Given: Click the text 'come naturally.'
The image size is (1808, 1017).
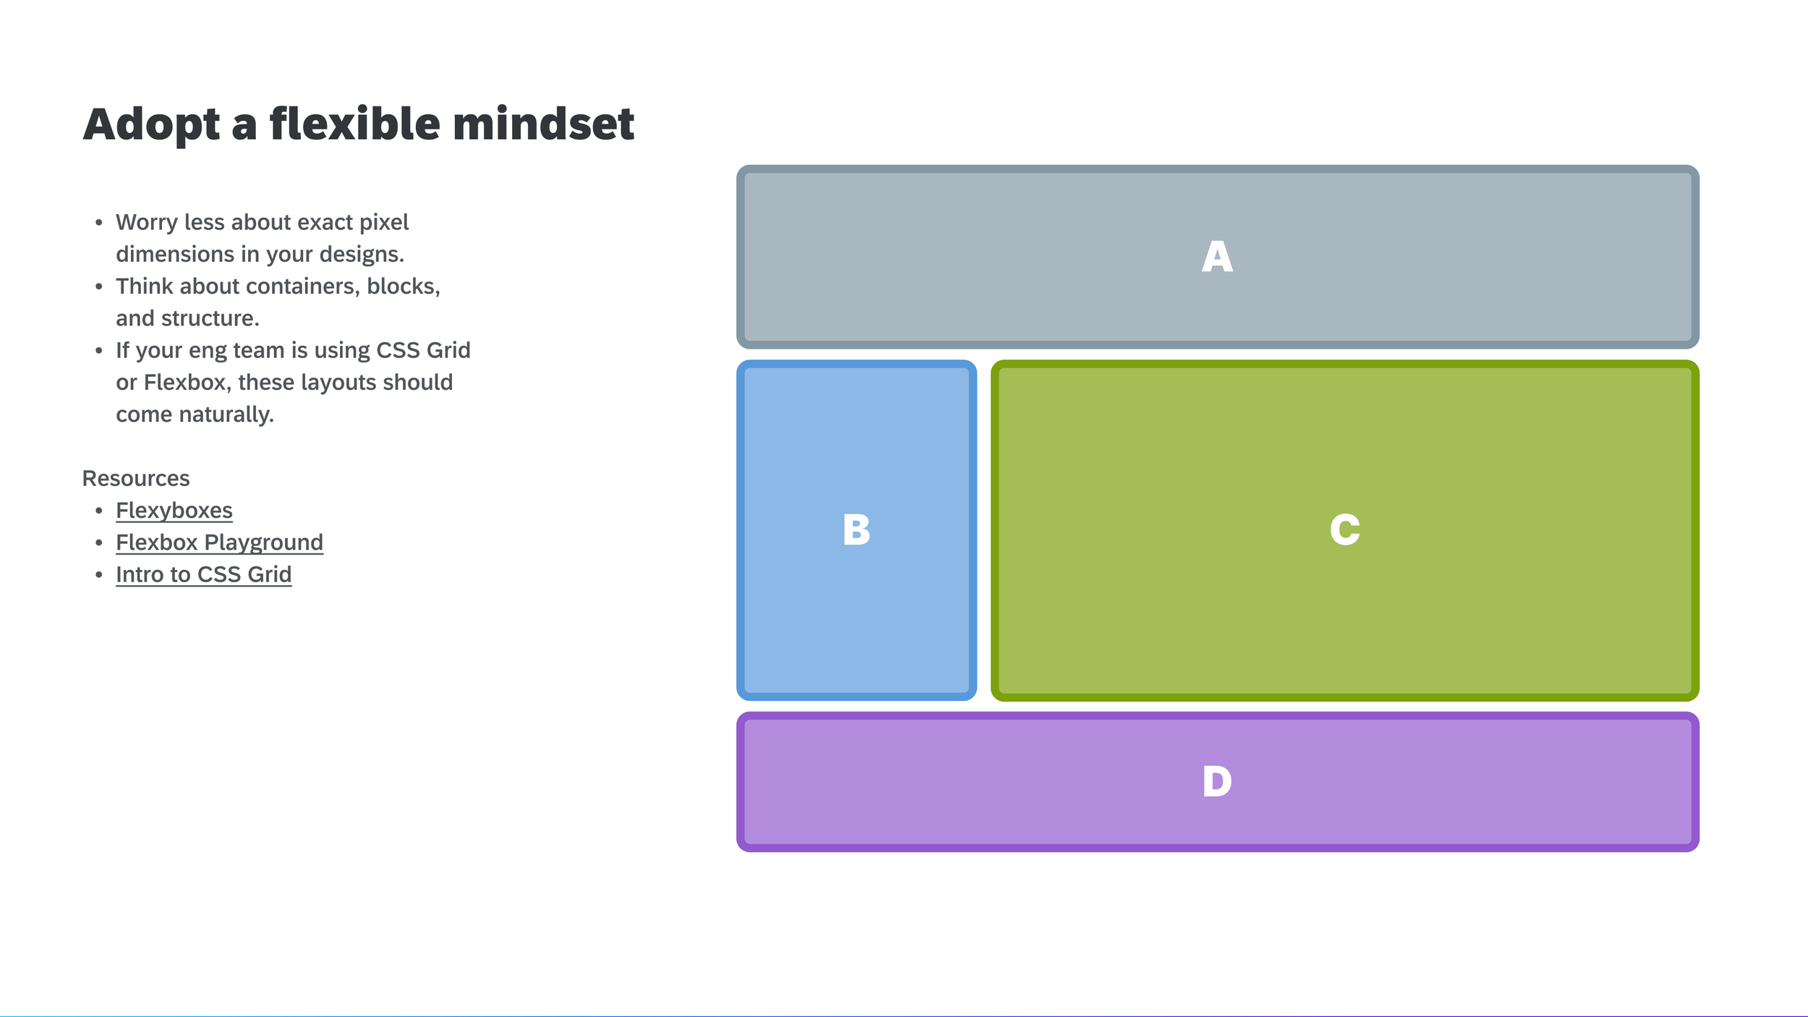Looking at the screenshot, I should click(x=195, y=414).
